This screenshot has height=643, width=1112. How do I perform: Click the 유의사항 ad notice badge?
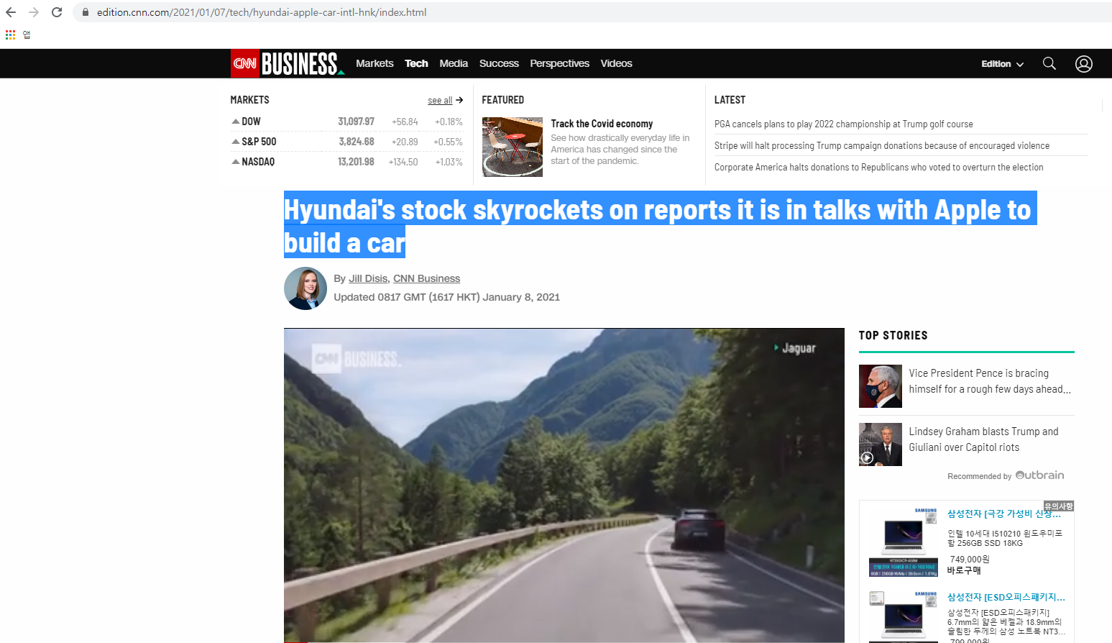1059,506
